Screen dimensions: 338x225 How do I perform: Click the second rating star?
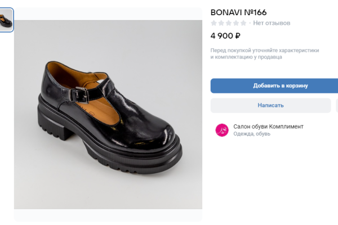tap(221, 23)
